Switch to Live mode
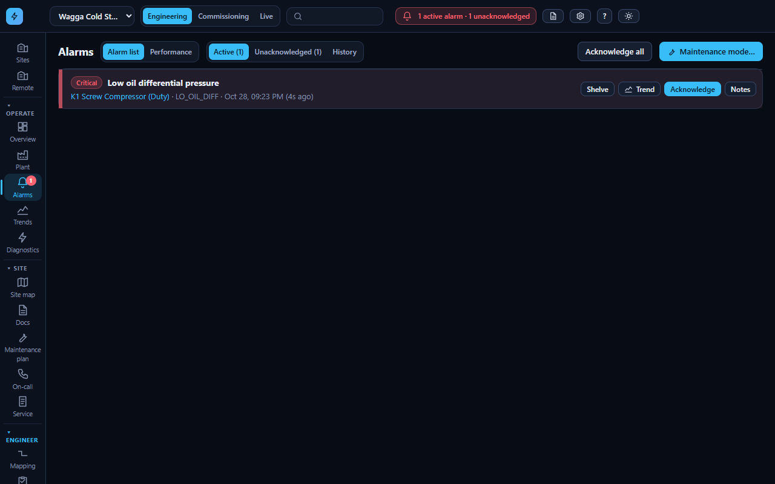Screen dimensions: 775x484 click(x=266, y=16)
